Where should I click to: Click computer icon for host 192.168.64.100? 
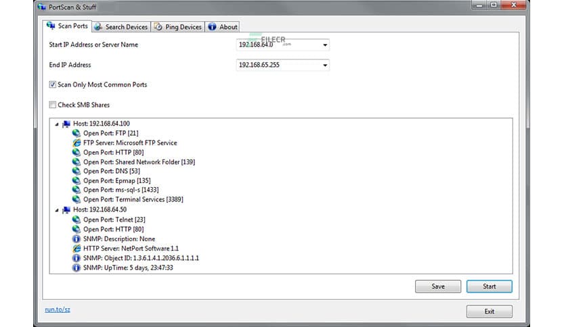click(x=66, y=124)
